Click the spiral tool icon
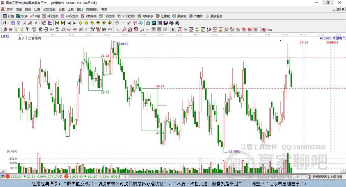Screen dimensions: 346x187 click(34, 30)
